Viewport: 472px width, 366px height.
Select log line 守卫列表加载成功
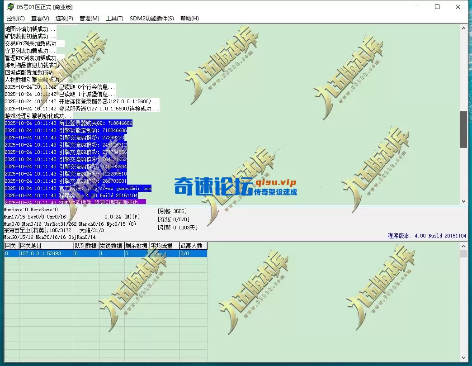point(30,51)
